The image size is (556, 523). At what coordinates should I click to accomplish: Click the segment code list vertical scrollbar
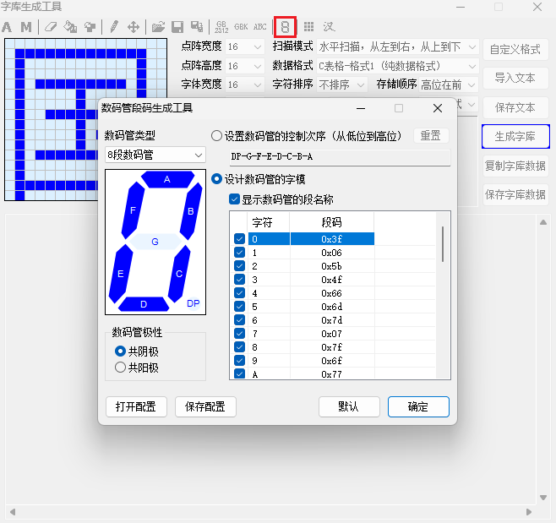click(x=443, y=244)
